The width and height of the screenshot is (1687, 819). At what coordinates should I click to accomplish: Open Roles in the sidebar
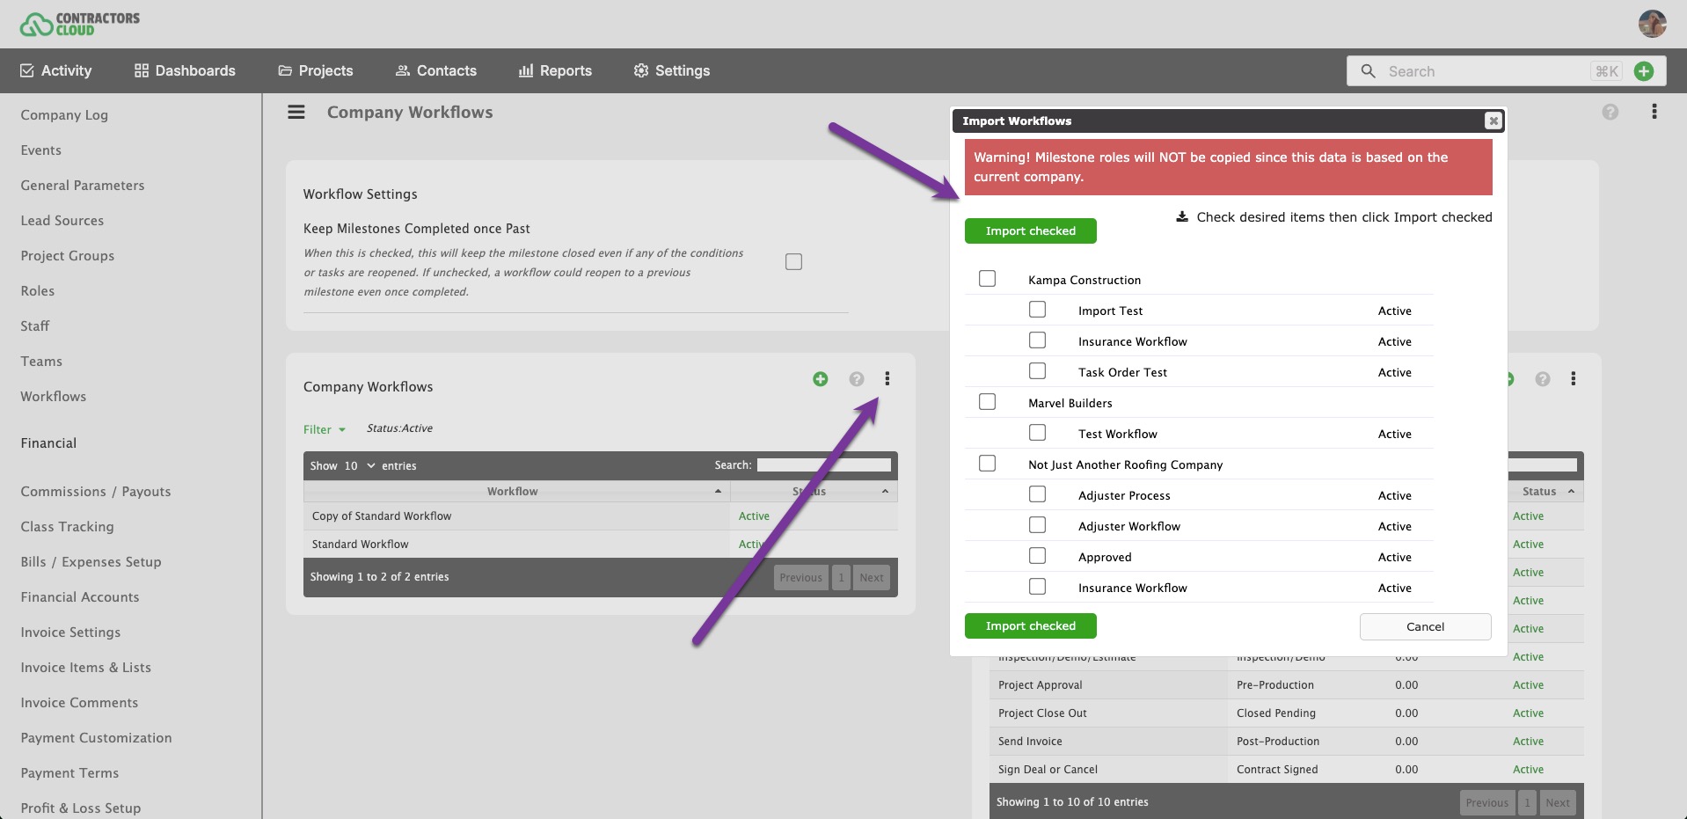(38, 291)
